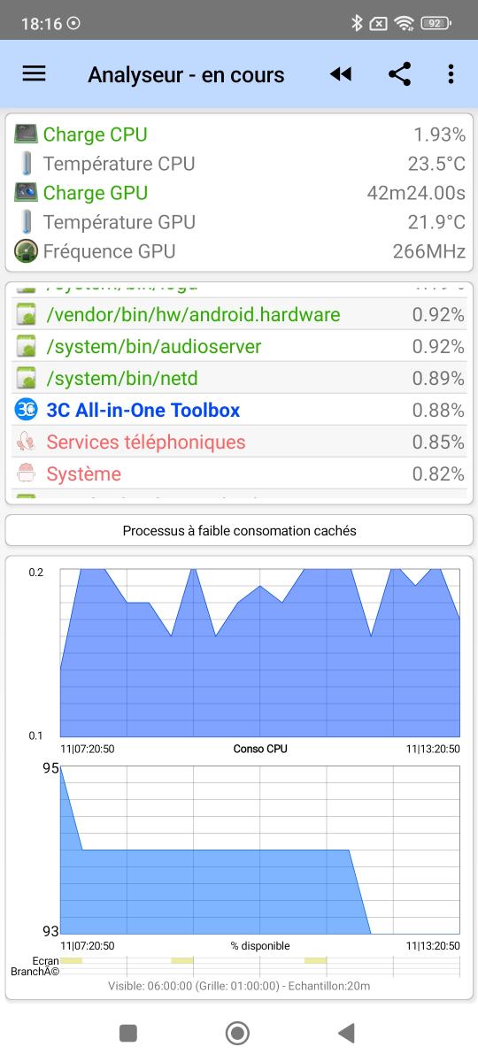Tap the Fréquence GPU gauge icon
Screen dimensions: 478x1062
[27, 251]
